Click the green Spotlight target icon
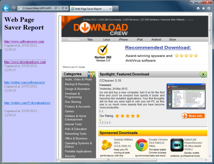This screenshot has height=164, width=214. click(x=203, y=74)
